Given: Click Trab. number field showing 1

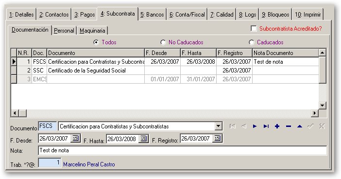Looking at the screenshot, I should [50, 162].
